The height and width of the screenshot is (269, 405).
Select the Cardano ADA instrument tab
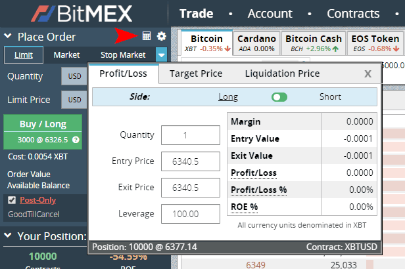(256, 43)
